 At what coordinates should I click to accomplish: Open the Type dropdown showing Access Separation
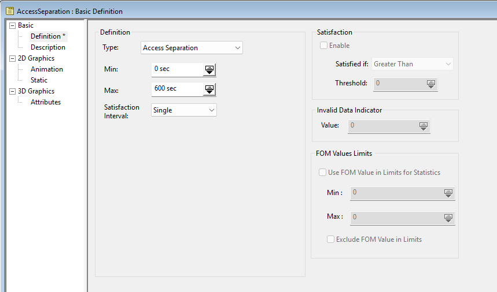tap(192, 48)
